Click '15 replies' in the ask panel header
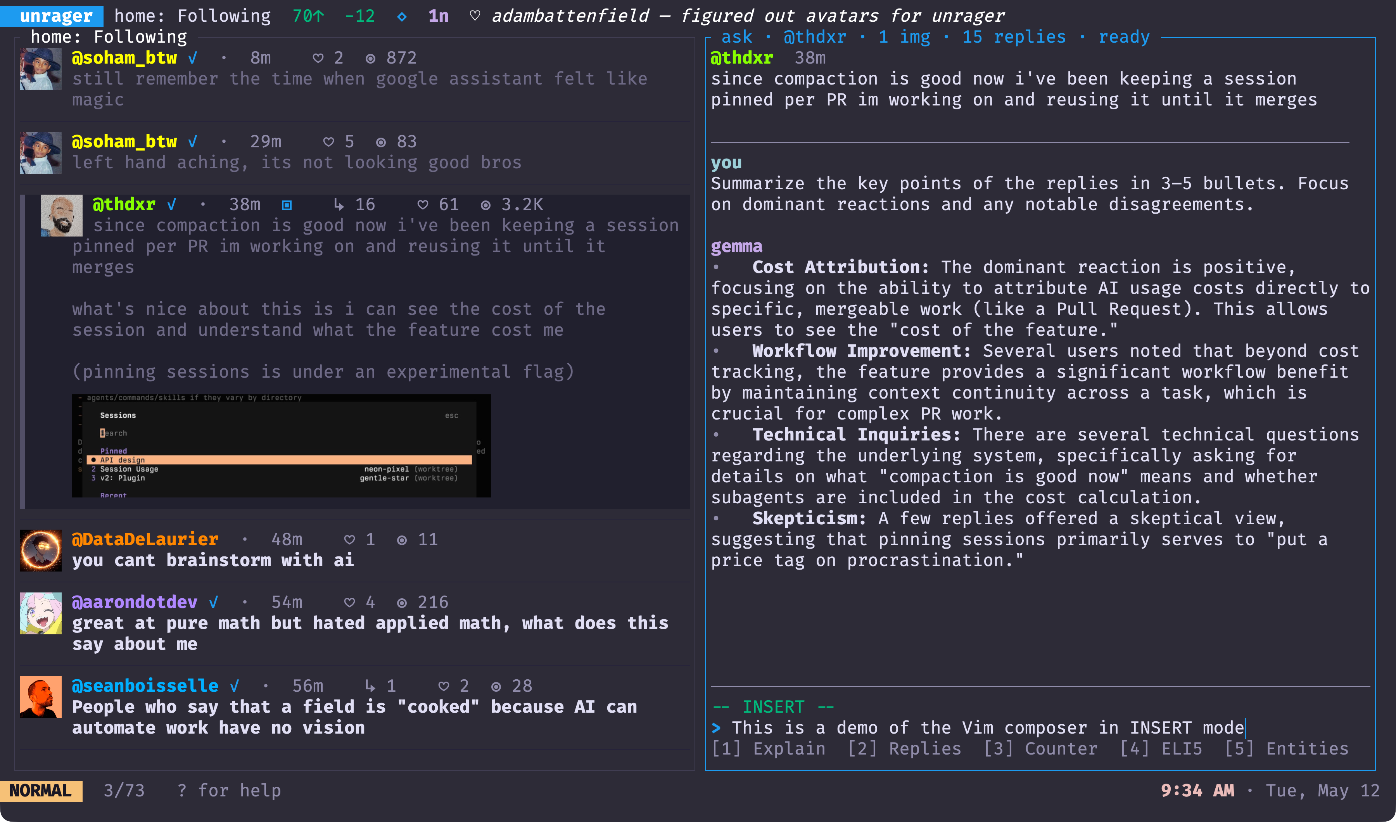Image resolution: width=1396 pixels, height=822 pixels. (1014, 36)
